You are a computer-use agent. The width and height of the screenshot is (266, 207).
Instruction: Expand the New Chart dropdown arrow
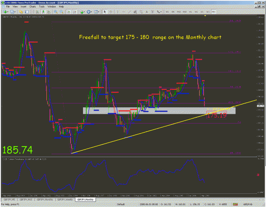tap(8, 12)
